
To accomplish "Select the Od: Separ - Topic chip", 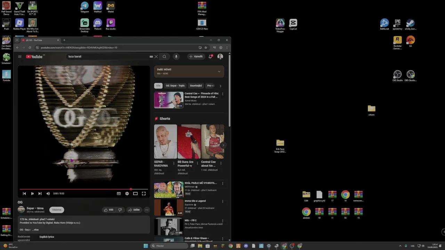I will [x=175, y=86].
